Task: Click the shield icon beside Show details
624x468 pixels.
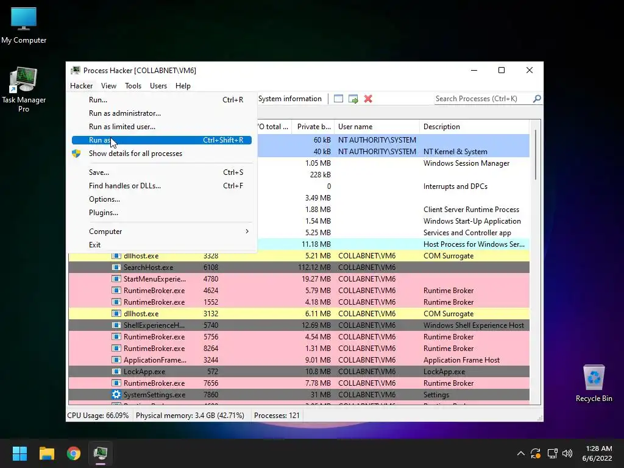Action: click(76, 154)
